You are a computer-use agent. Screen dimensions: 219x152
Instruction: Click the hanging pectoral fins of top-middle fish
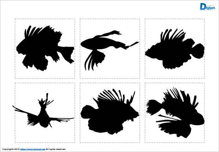tap(91, 60)
